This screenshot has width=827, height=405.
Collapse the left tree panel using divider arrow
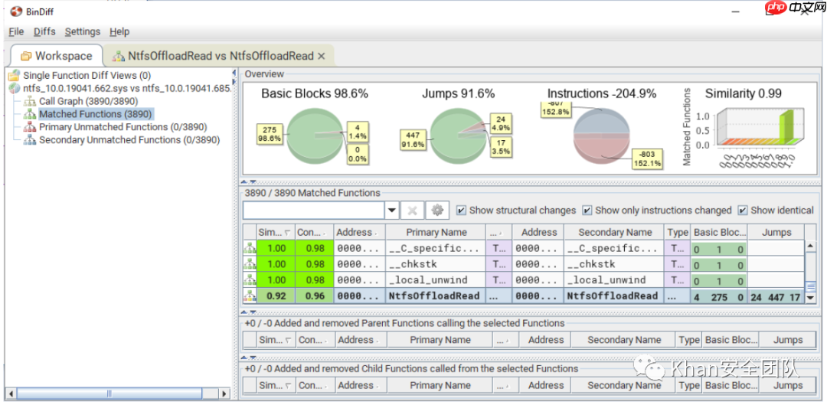tap(234, 74)
